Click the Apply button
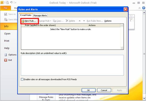This screenshot has height=101, width=146. (x=120, y=90)
